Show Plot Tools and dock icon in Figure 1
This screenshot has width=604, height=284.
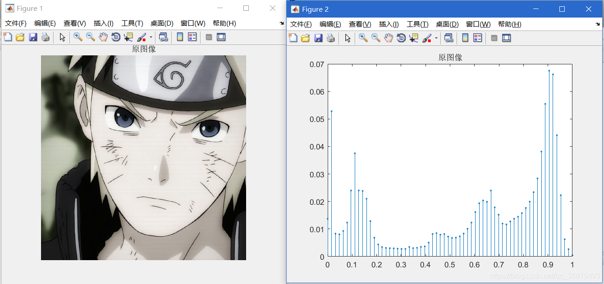pyautogui.click(x=221, y=37)
